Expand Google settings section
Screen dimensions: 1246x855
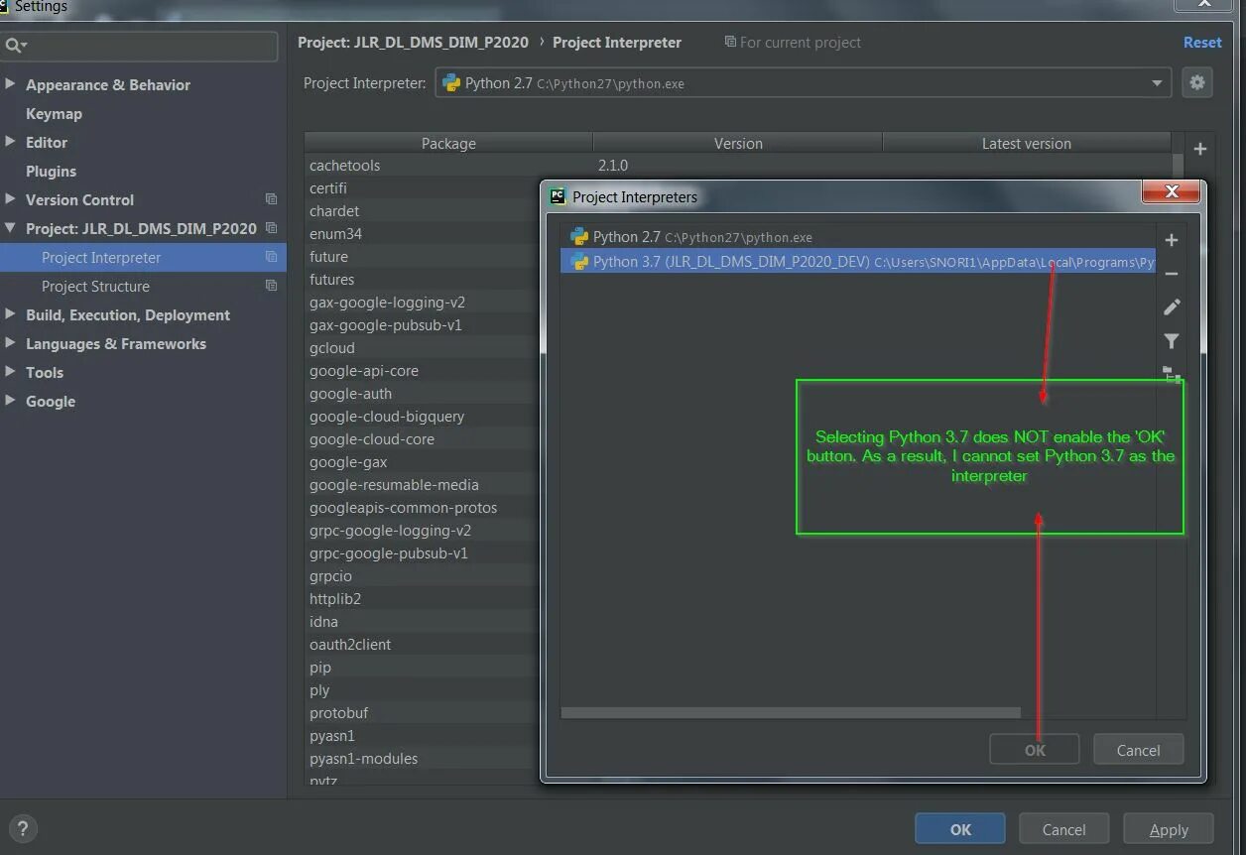(x=10, y=401)
